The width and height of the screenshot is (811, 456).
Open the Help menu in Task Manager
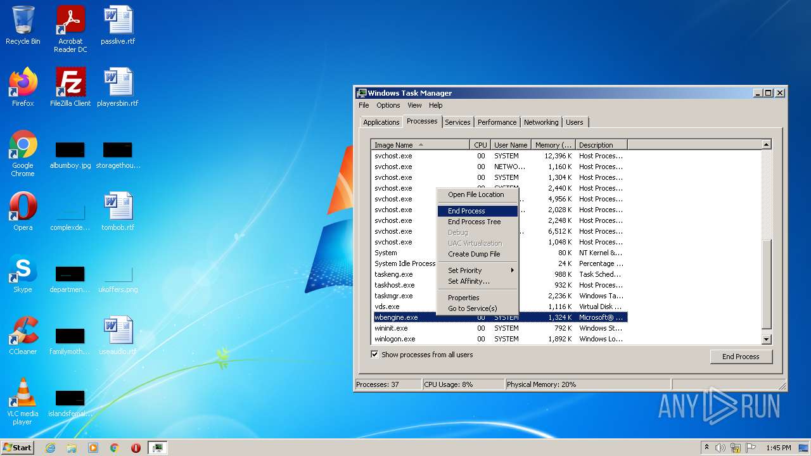[435, 105]
